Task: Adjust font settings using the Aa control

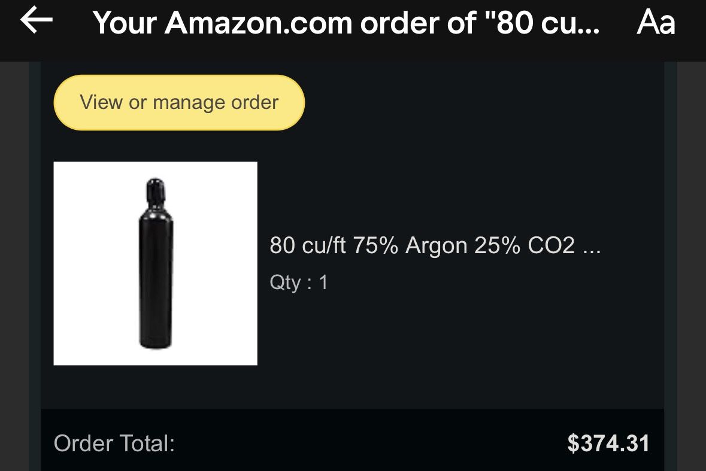Action: pos(656,23)
